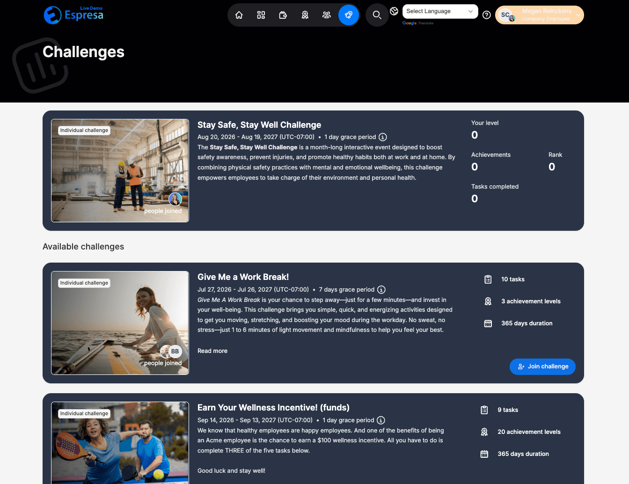Open Earn Your Wellness Incentive! (funds) title
The image size is (629, 484).
(x=274, y=408)
